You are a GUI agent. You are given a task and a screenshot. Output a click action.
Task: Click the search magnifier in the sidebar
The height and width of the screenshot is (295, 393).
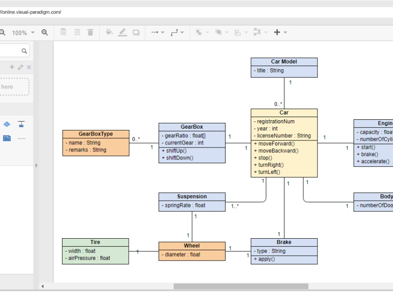25,51
